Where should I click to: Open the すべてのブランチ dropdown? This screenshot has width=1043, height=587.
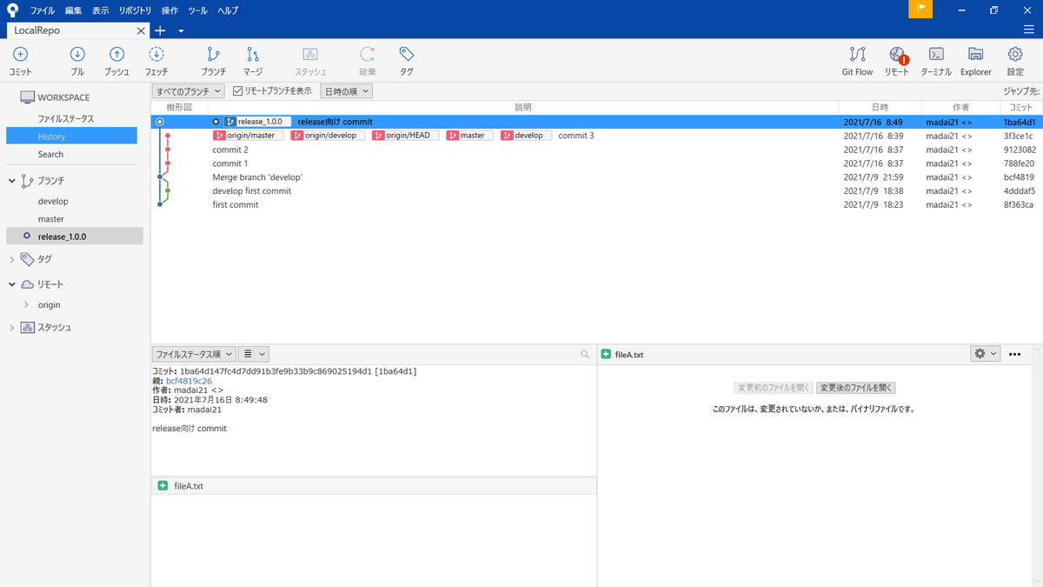pyautogui.click(x=188, y=90)
